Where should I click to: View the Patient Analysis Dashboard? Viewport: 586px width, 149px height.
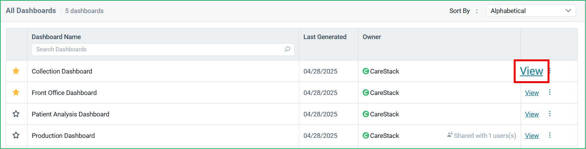532,114
